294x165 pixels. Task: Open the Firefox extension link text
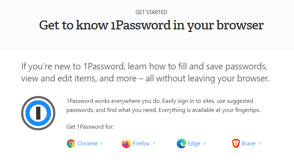[x=141, y=144]
